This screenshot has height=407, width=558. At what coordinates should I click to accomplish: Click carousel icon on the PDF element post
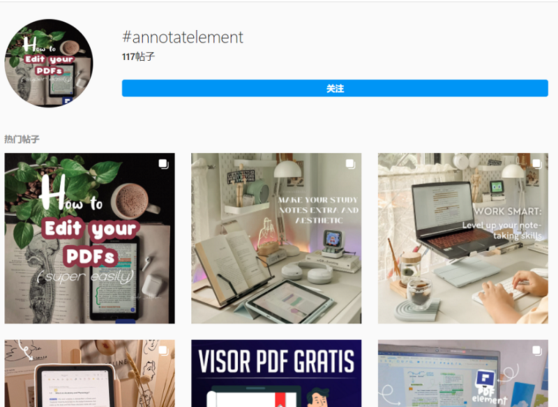click(537, 350)
